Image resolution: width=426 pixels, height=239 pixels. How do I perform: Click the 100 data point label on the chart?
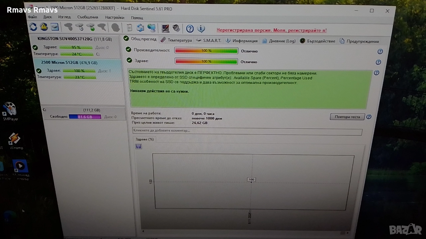[x=251, y=180]
